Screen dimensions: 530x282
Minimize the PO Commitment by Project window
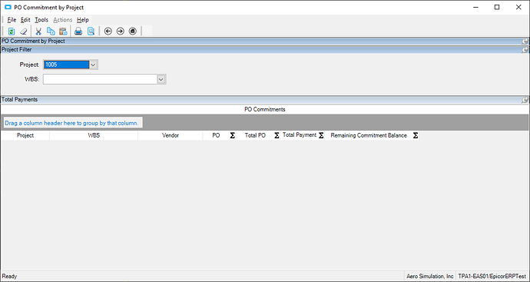click(x=475, y=7)
